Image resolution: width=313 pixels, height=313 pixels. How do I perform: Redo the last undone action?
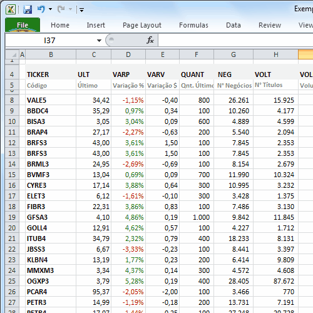(x=61, y=9)
